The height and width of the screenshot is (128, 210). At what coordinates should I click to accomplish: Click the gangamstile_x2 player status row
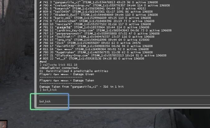[x=99, y=2]
